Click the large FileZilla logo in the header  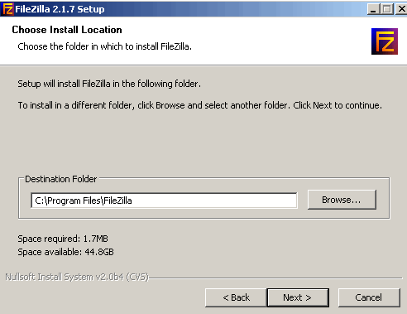pyautogui.click(x=385, y=41)
